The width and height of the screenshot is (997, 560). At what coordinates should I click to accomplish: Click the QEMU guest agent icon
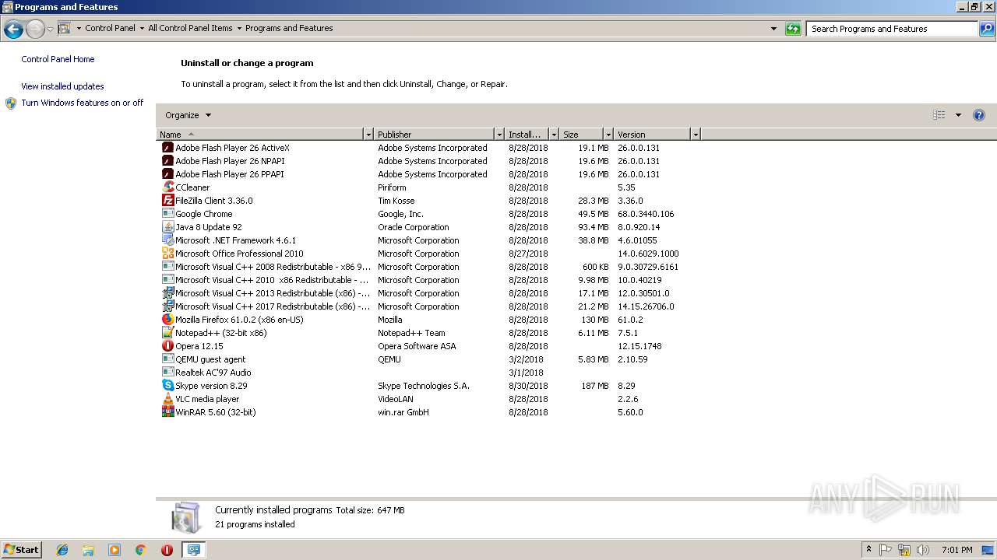tap(167, 359)
